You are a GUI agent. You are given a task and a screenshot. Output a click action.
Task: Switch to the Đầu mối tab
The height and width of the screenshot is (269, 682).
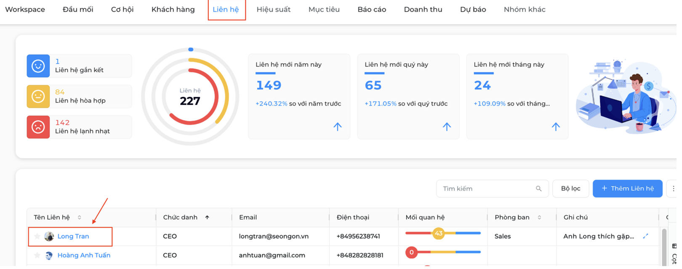tap(78, 9)
